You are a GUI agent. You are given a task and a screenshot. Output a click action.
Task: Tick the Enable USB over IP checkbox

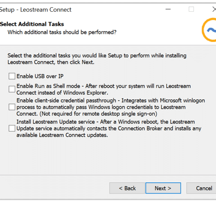pyautogui.click(x=12, y=76)
